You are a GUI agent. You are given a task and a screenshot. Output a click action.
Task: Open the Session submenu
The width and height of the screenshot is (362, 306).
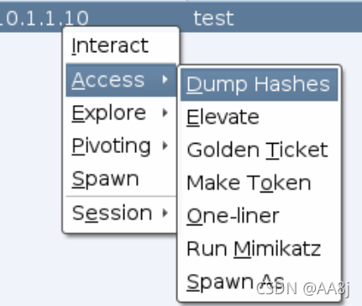pos(121,214)
